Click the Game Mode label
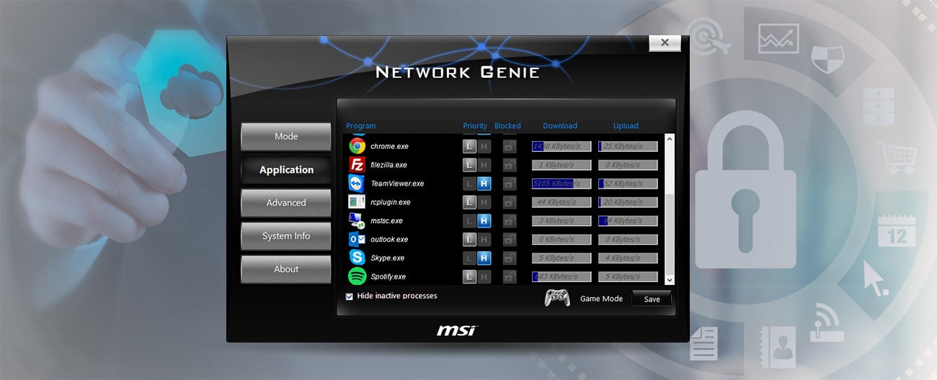The width and height of the screenshot is (937, 380). pos(601,299)
